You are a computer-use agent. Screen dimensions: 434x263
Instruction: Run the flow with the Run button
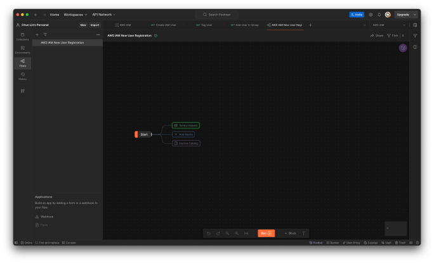(x=266, y=233)
